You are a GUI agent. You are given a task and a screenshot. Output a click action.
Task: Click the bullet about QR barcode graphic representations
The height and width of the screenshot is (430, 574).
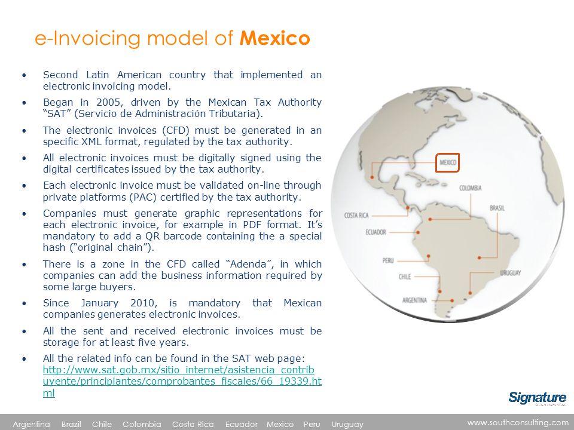point(182,231)
